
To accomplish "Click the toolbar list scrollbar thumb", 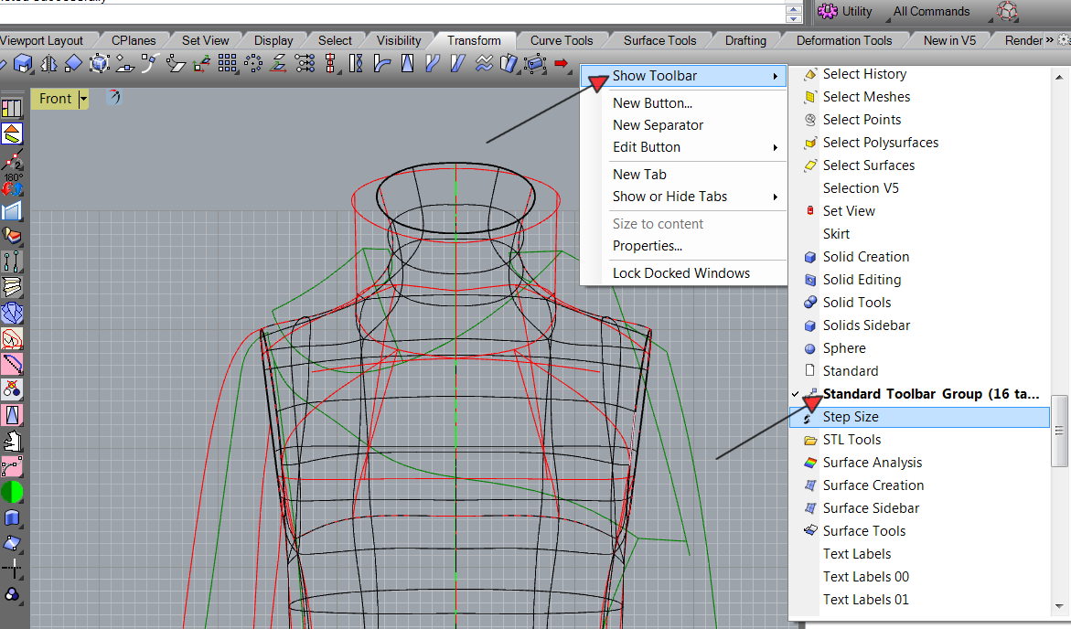I will [x=1060, y=431].
